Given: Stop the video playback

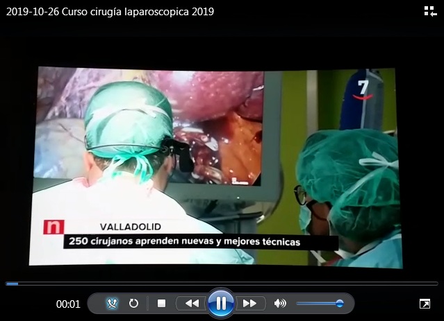Looking at the screenshot, I should coord(161,303).
